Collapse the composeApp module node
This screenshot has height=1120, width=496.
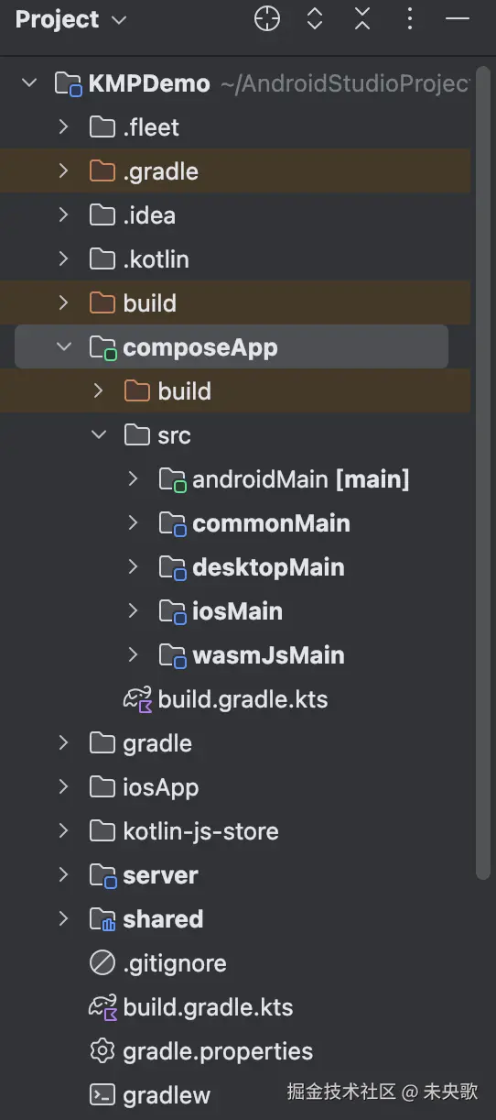63,347
